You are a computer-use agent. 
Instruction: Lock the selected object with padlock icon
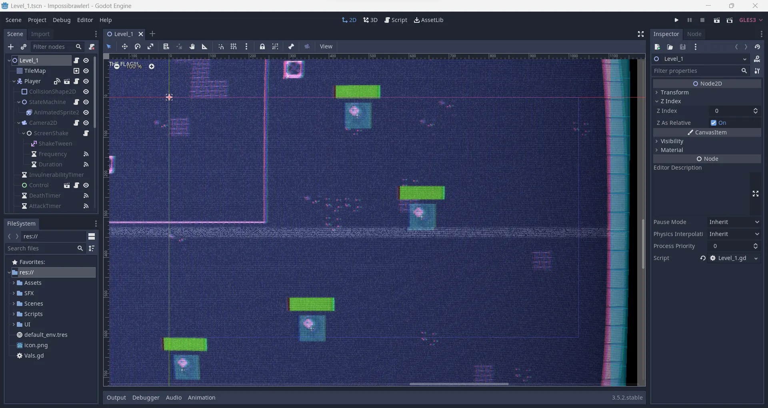coord(262,47)
